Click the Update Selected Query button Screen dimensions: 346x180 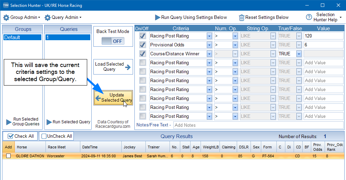pyautogui.click(x=113, y=98)
